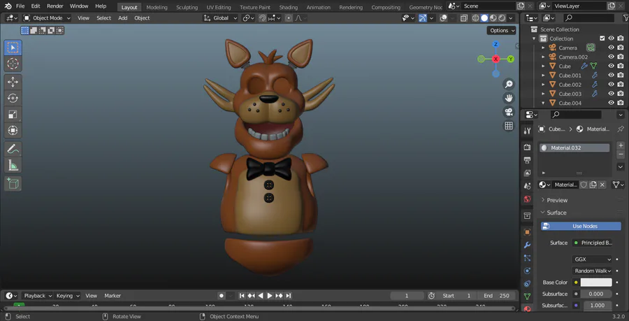Toggle fake user shield for material
This screenshot has height=321, width=629.
tap(584, 185)
